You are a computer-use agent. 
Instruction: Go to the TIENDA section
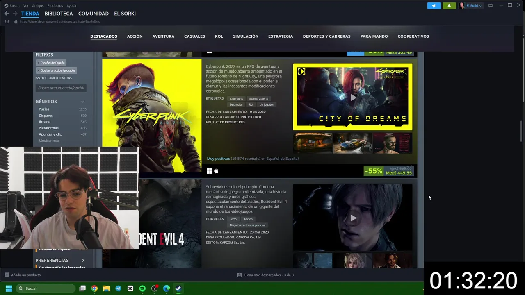(30, 14)
